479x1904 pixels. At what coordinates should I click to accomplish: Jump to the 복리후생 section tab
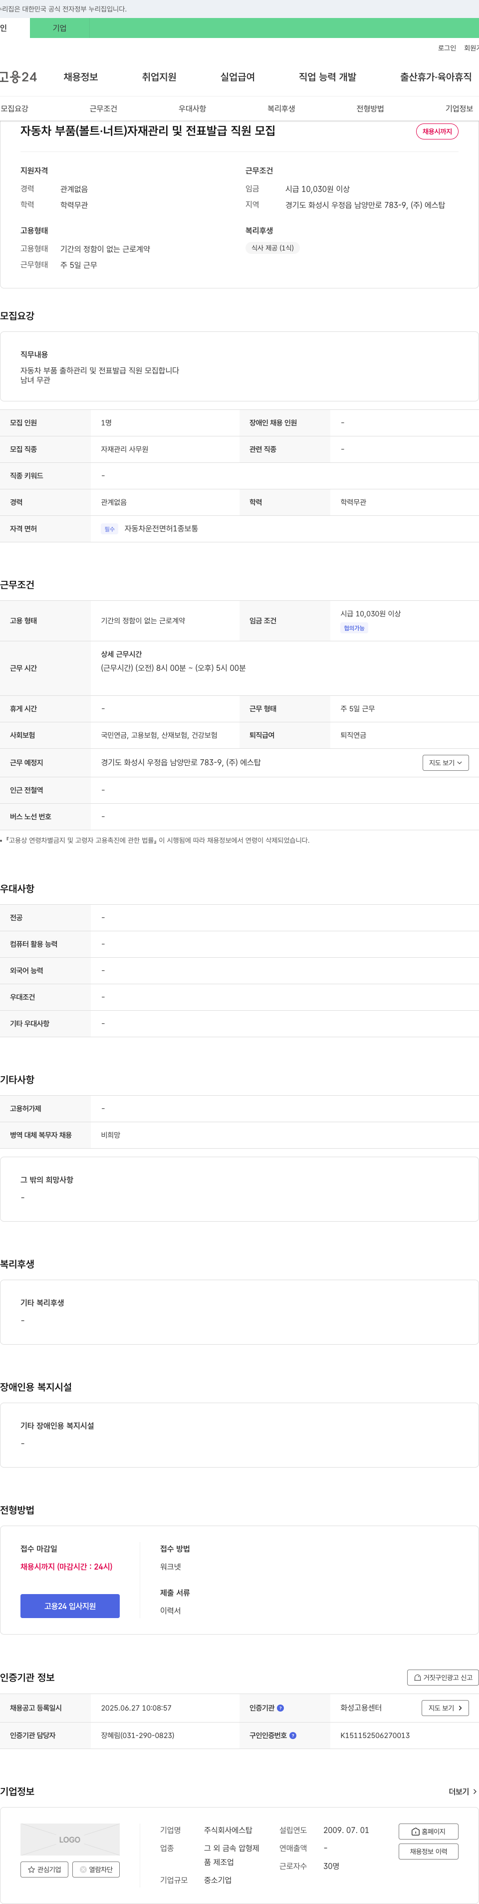(281, 108)
